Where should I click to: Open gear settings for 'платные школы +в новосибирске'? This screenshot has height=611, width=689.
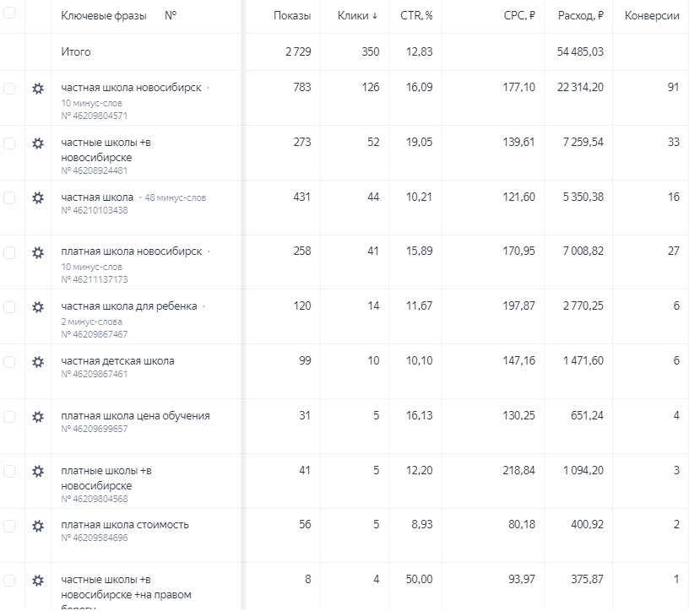point(38,471)
